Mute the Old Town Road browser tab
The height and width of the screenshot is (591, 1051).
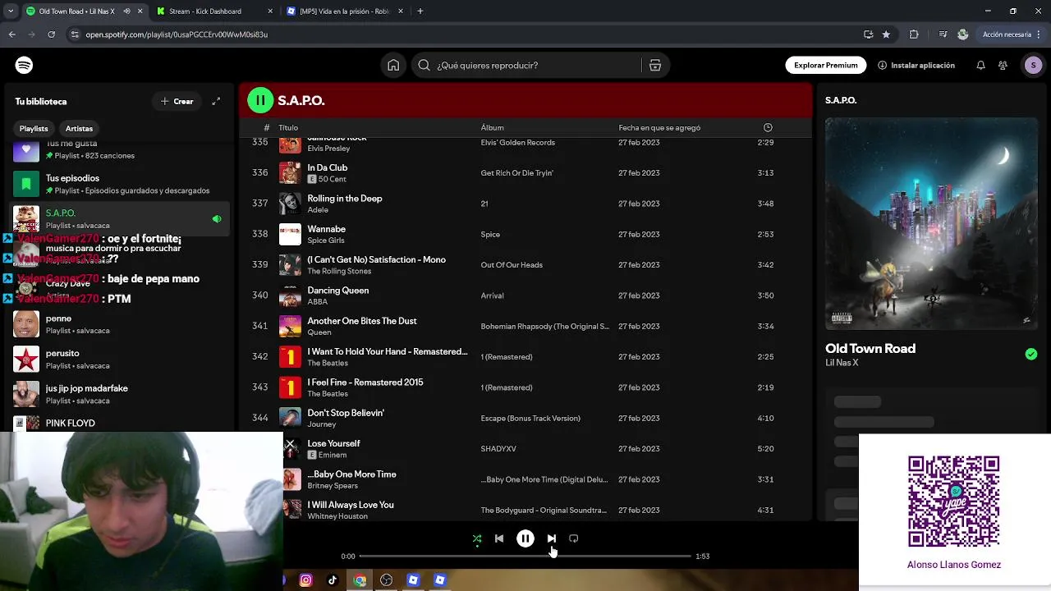coord(126,11)
